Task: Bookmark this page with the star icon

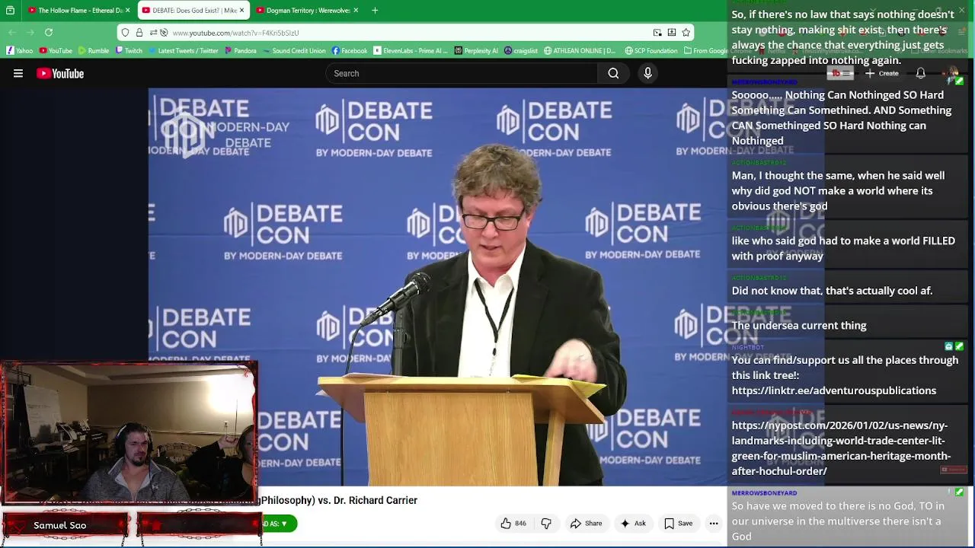Action: click(x=686, y=33)
